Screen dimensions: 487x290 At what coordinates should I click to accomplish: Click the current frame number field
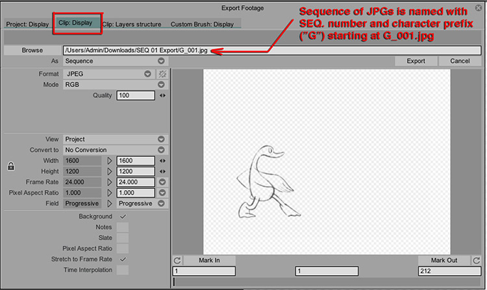(327, 271)
